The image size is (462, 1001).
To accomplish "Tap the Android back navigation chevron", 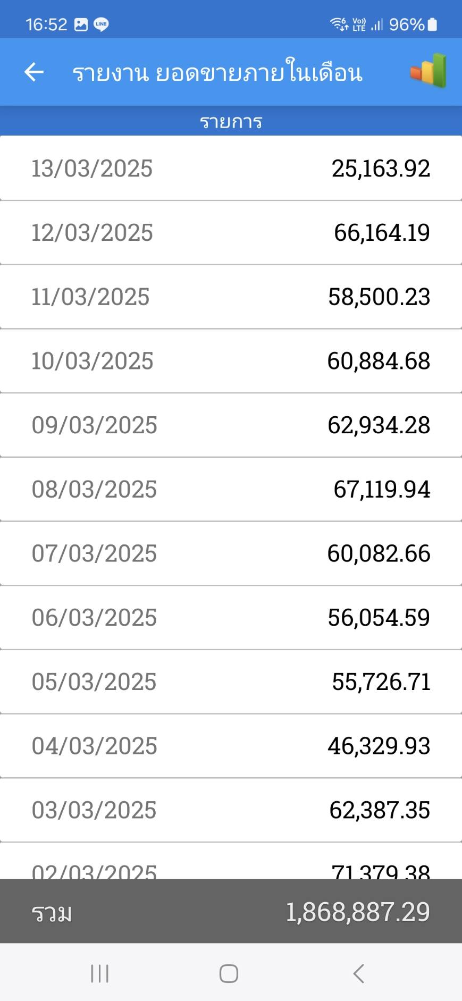I will pyautogui.click(x=359, y=973).
